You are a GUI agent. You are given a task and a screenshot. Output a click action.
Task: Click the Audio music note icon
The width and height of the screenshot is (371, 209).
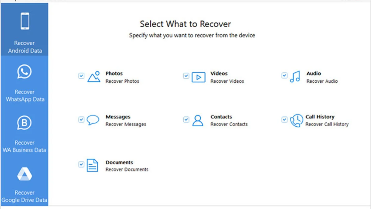[295, 77]
